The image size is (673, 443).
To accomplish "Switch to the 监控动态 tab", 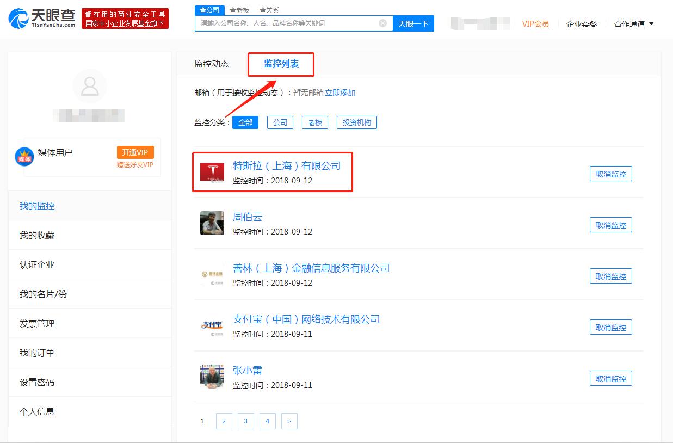I will [212, 64].
